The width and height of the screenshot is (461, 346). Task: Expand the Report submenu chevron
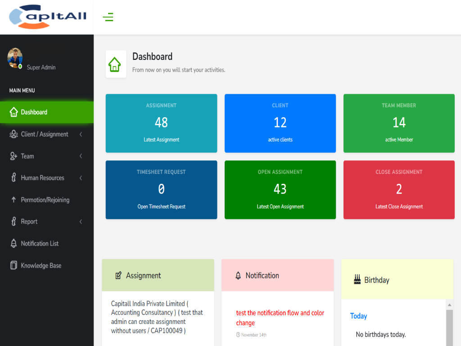click(81, 222)
